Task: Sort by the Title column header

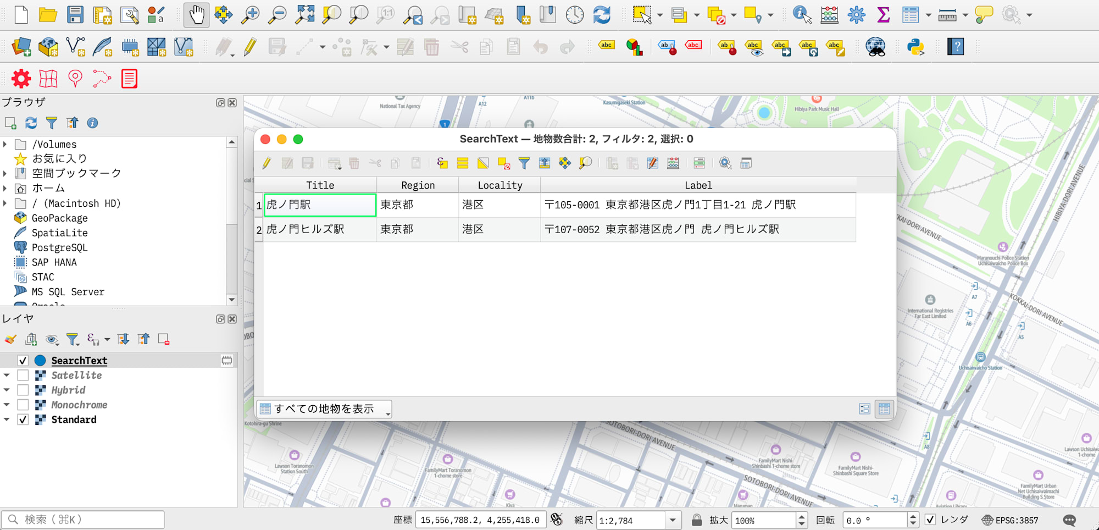Action: pos(320,185)
